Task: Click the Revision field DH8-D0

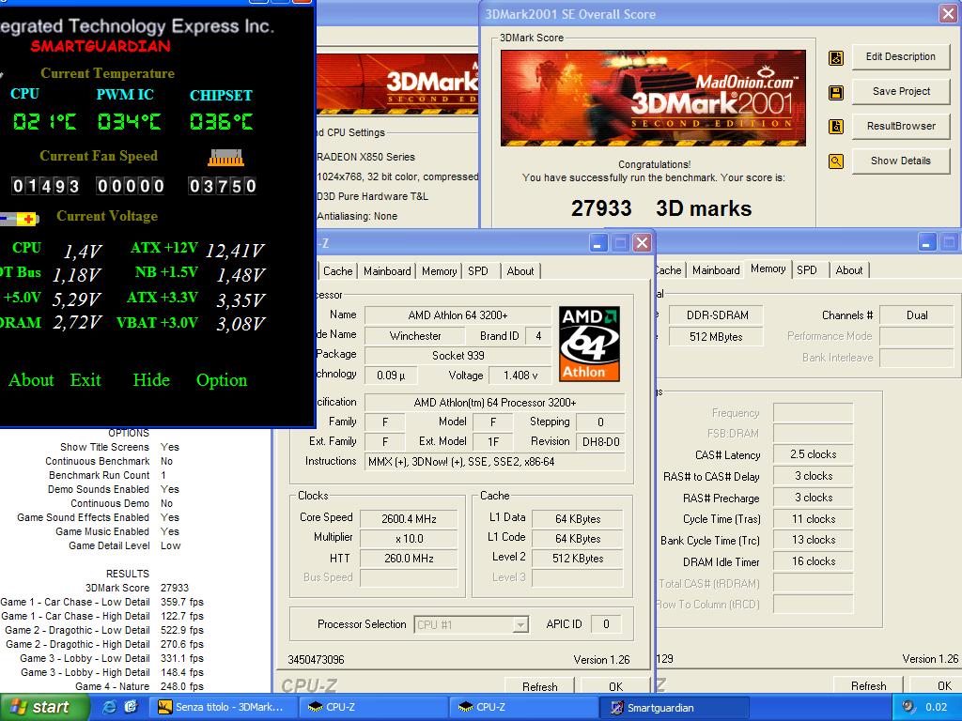Action: [x=600, y=441]
